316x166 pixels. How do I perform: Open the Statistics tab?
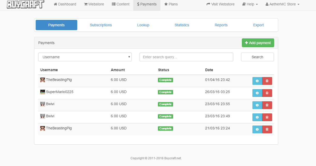coord(182,25)
